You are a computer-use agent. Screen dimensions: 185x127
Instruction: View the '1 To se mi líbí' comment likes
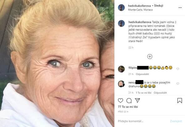[143, 93]
